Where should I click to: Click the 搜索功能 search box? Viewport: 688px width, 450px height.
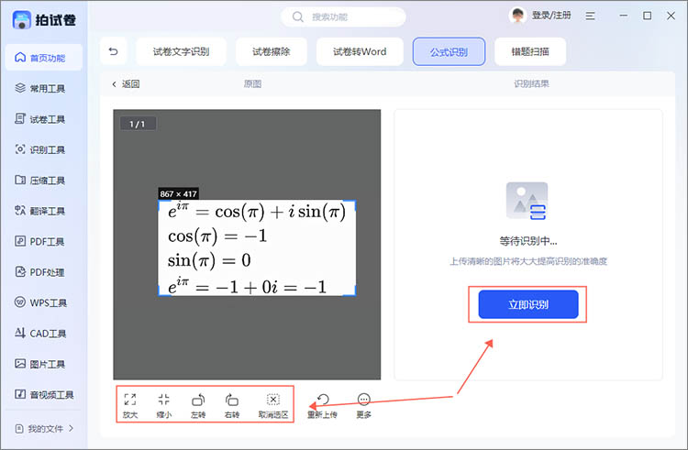click(x=343, y=17)
